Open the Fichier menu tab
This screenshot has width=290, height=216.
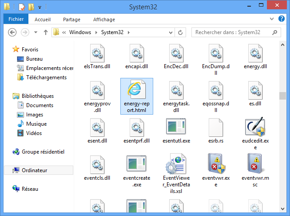pos(16,19)
